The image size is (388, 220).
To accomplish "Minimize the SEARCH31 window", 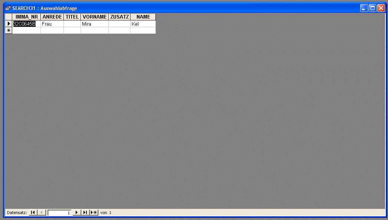I will coord(364,8).
